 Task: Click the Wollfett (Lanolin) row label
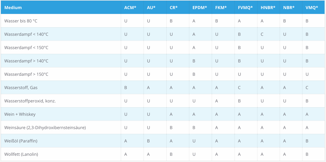coord(21,154)
